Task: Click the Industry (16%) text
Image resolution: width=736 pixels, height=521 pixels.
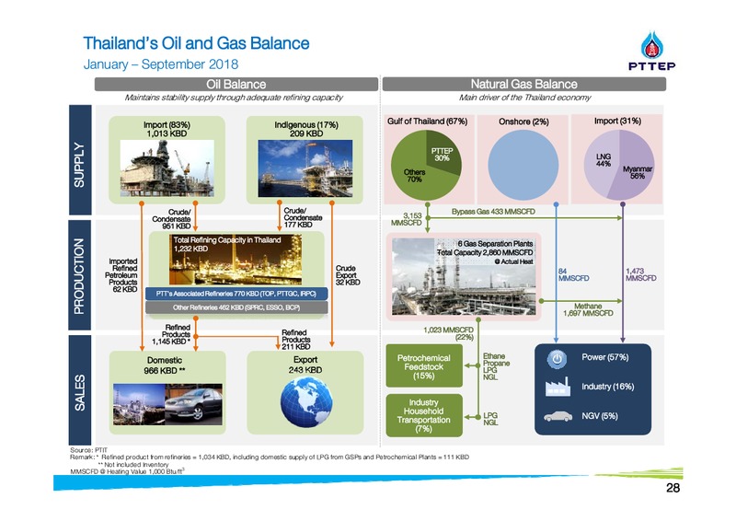Action: coord(607,387)
